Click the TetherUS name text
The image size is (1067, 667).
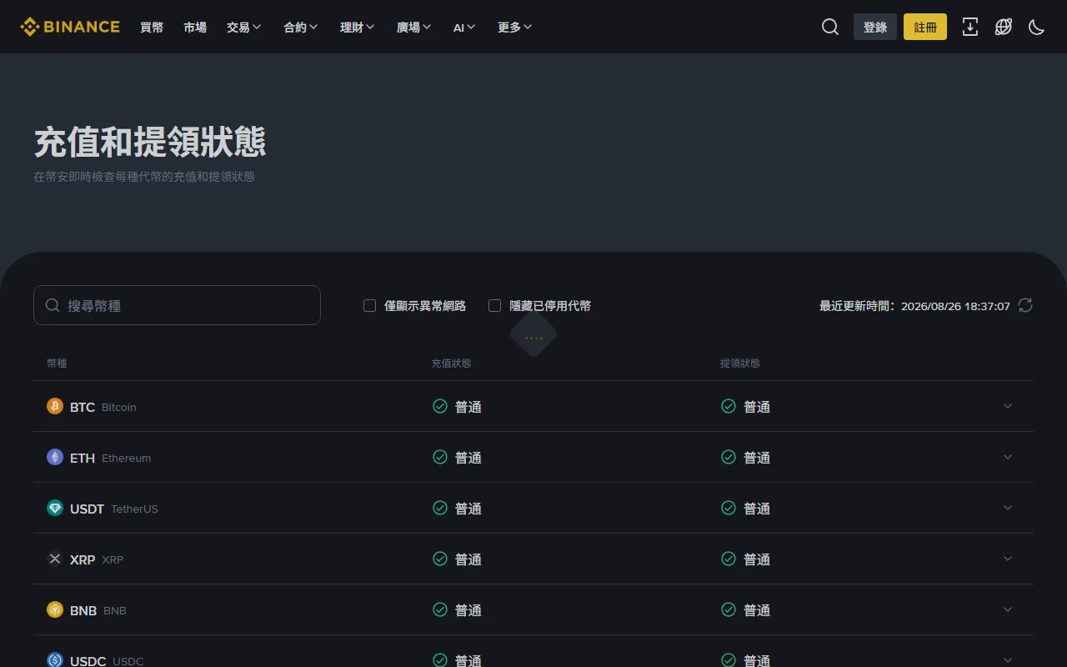point(134,509)
